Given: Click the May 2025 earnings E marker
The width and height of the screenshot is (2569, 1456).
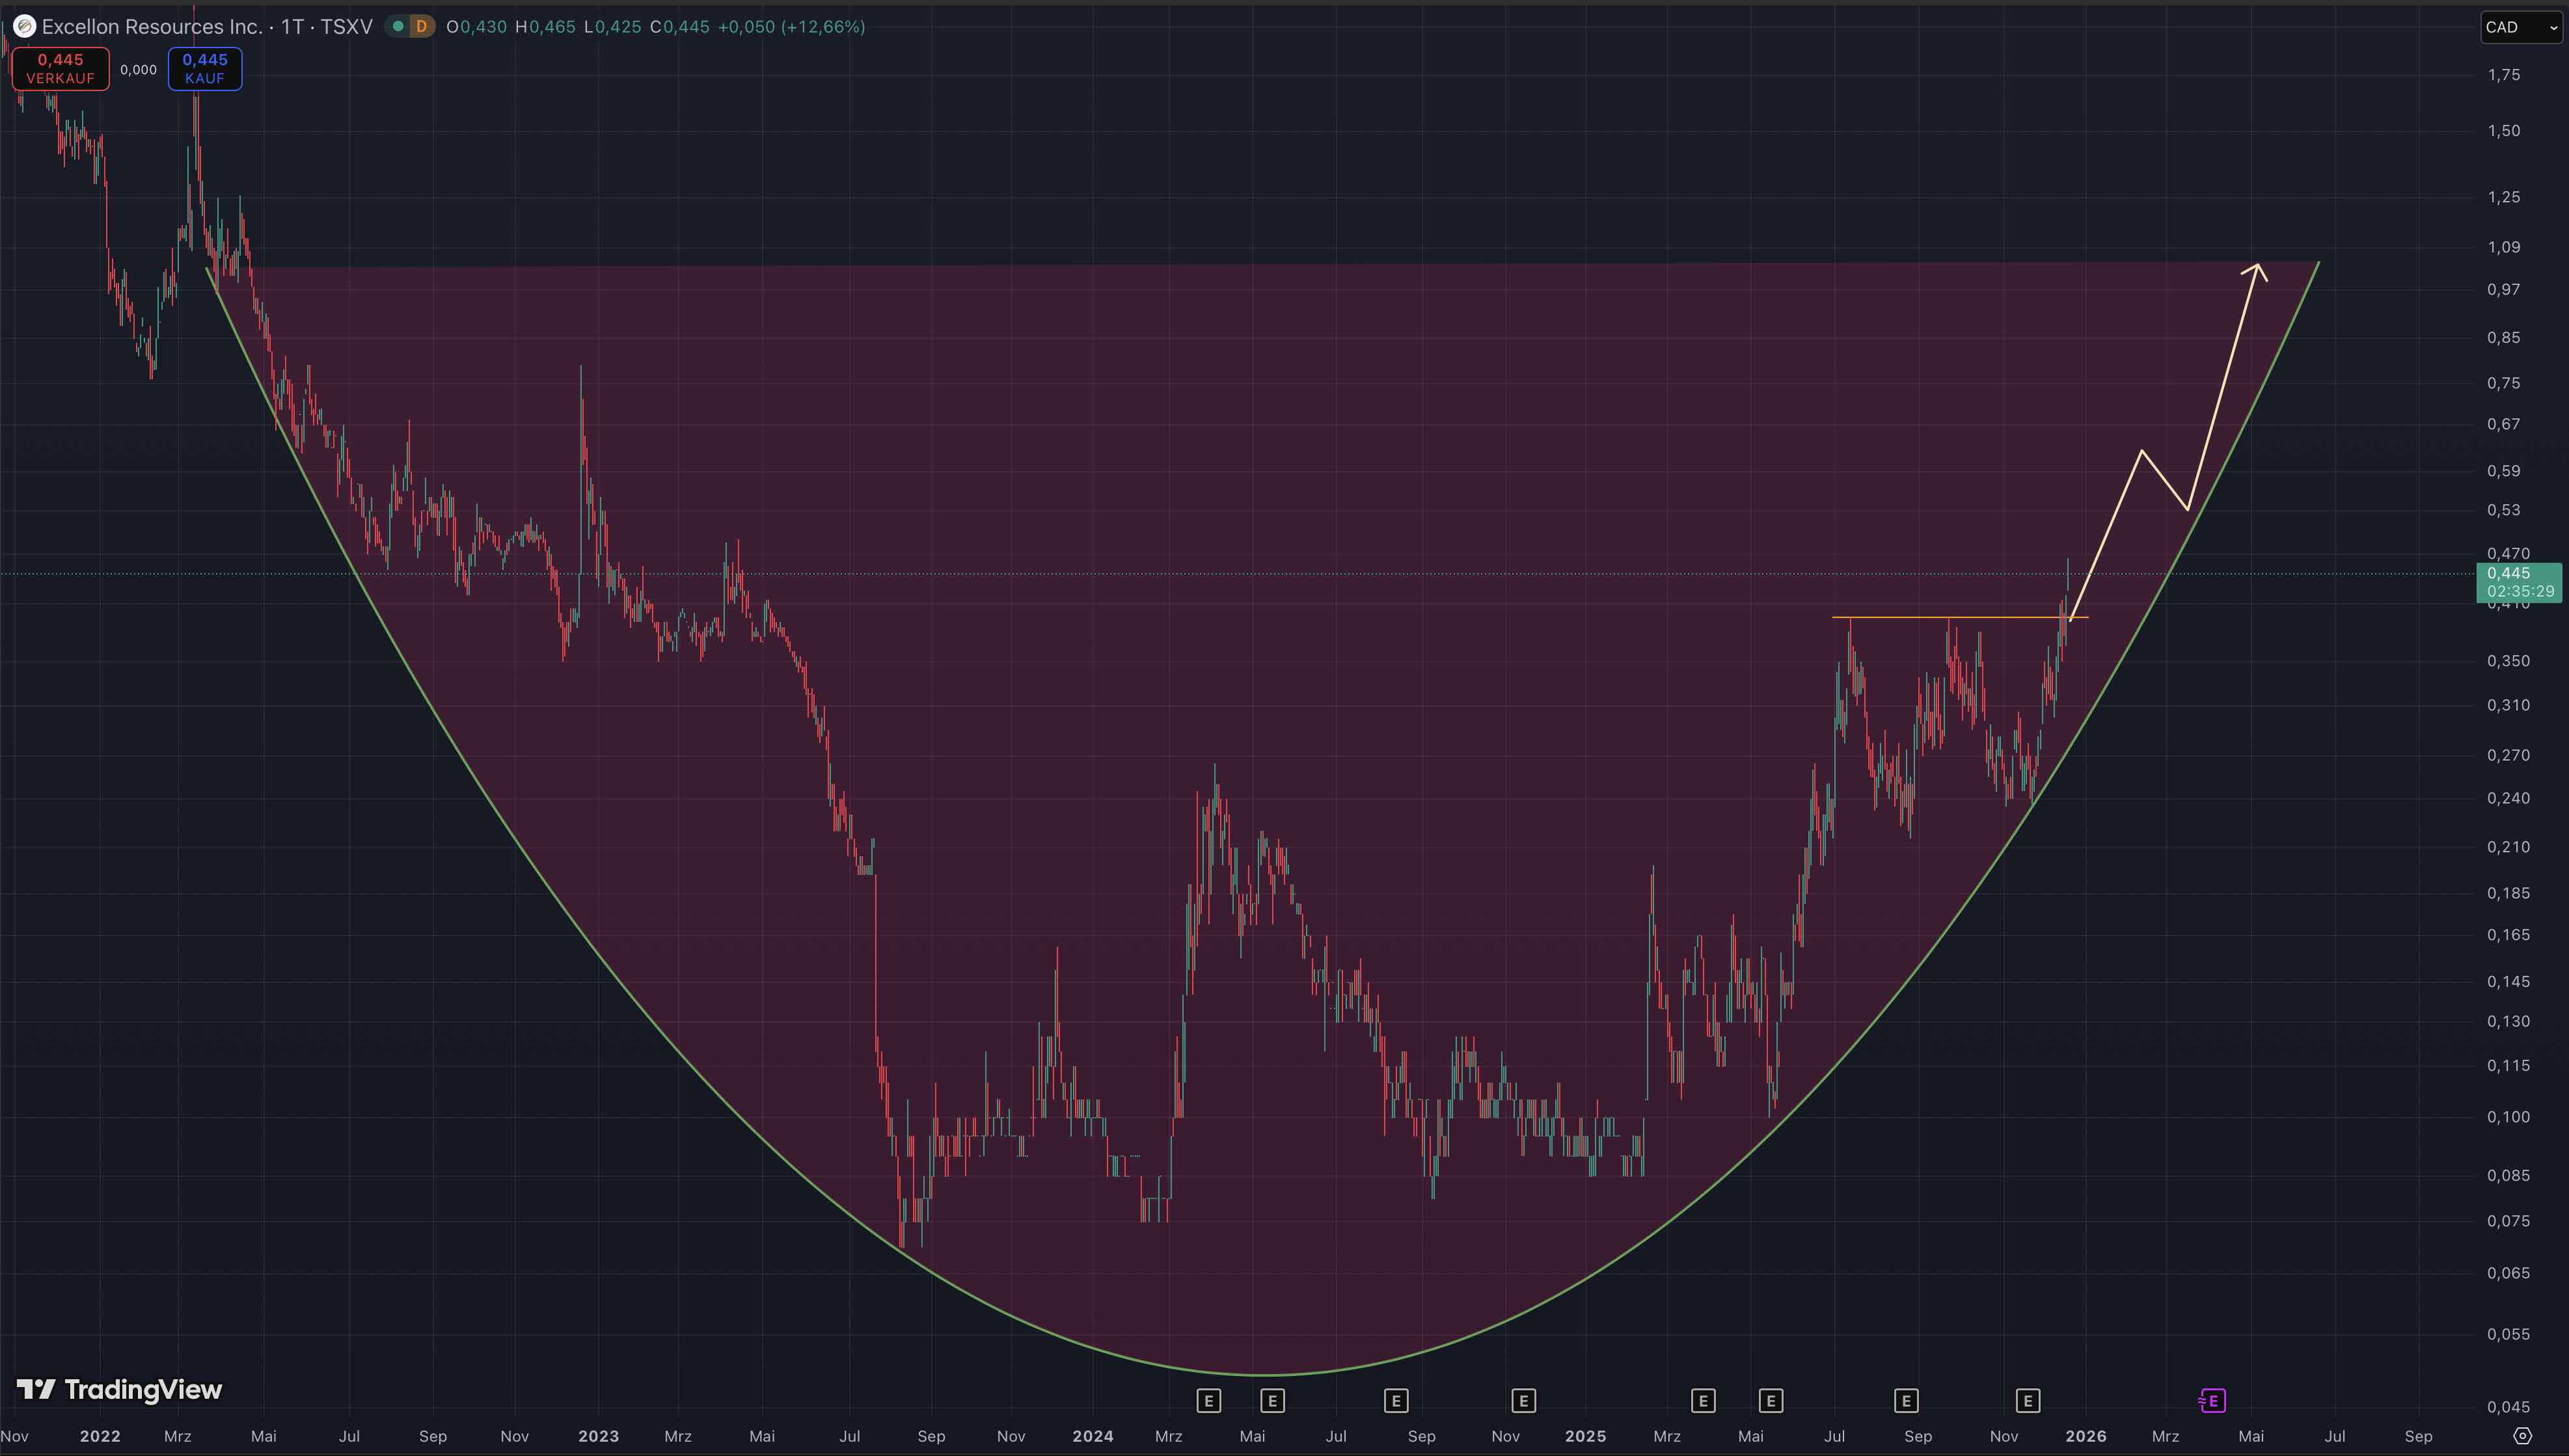Looking at the screenshot, I should pos(1770,1400).
